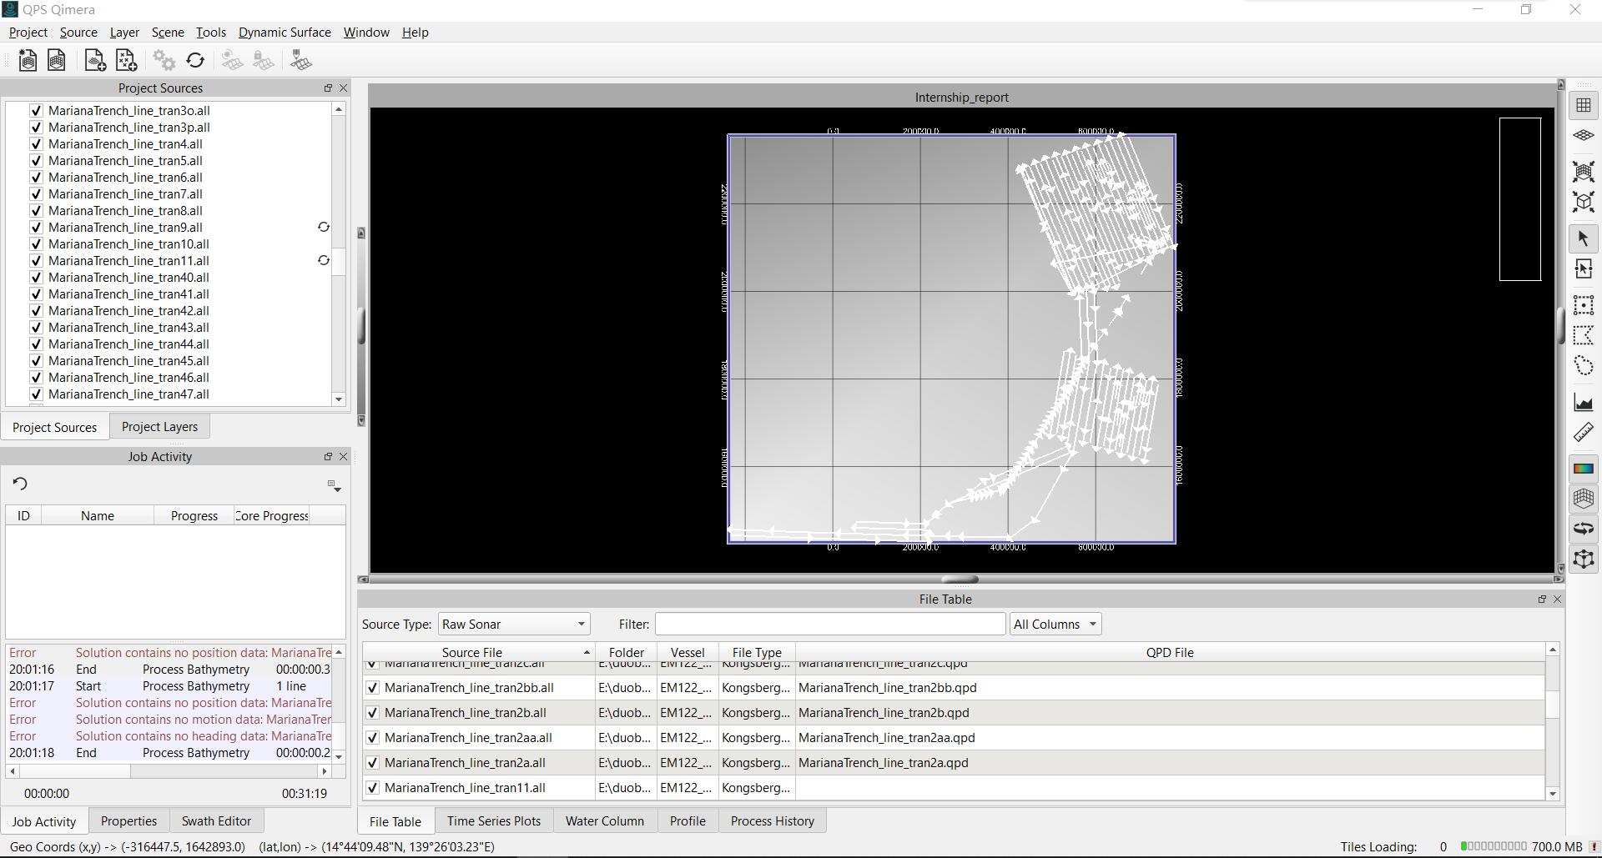The image size is (1602, 858).
Task: Uncheck MarianaTrench_line_tran5.all in Project Sources
Action: (36, 160)
